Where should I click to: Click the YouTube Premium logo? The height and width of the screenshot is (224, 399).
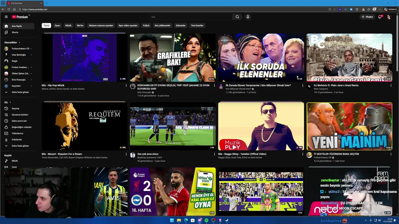click(x=20, y=17)
